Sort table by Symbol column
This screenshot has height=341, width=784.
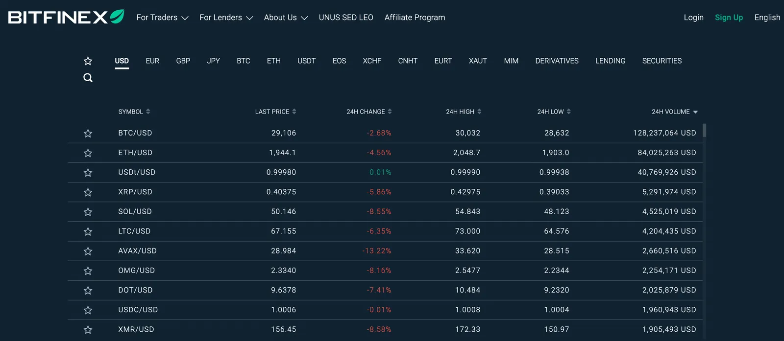coord(134,112)
